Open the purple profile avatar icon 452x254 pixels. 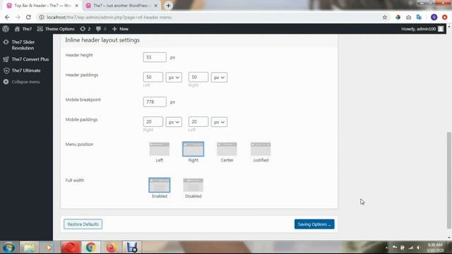coord(434,17)
